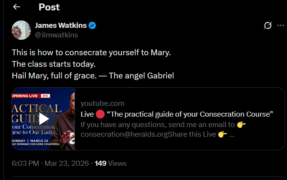Click the 'consecrate yourself to Mary' text line
The height and width of the screenshot is (180, 287).
[x=91, y=52]
